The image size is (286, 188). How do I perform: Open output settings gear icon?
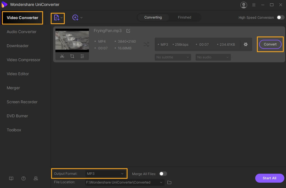pyautogui.click(x=246, y=44)
